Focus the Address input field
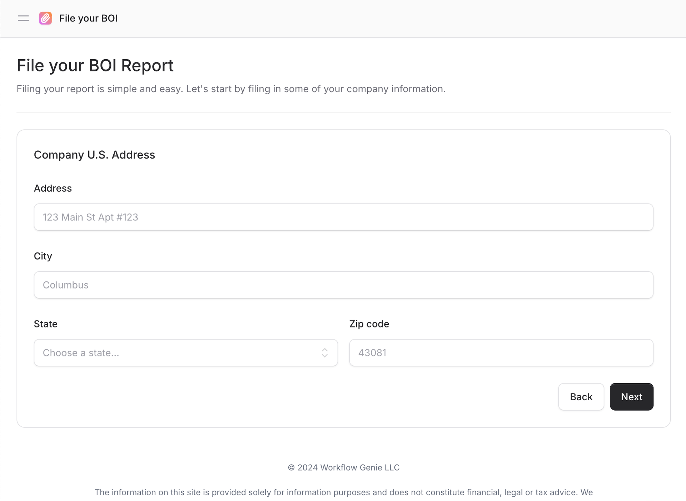This screenshot has height=501, width=686. point(343,217)
